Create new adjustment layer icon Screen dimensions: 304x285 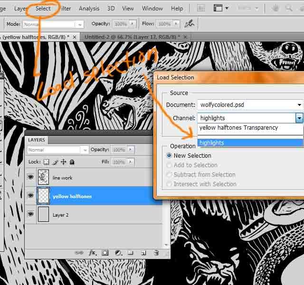tap(118, 253)
